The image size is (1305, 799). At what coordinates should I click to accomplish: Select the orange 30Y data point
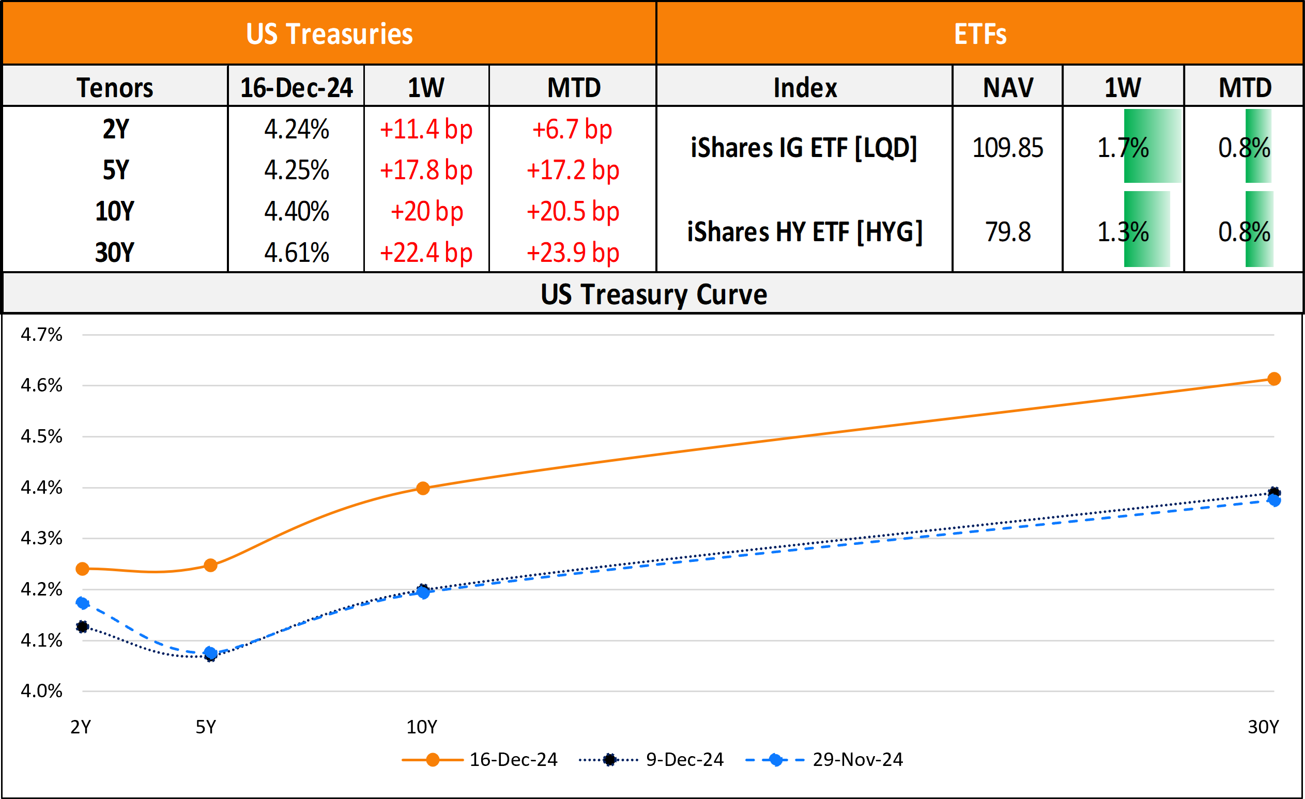tap(1274, 379)
